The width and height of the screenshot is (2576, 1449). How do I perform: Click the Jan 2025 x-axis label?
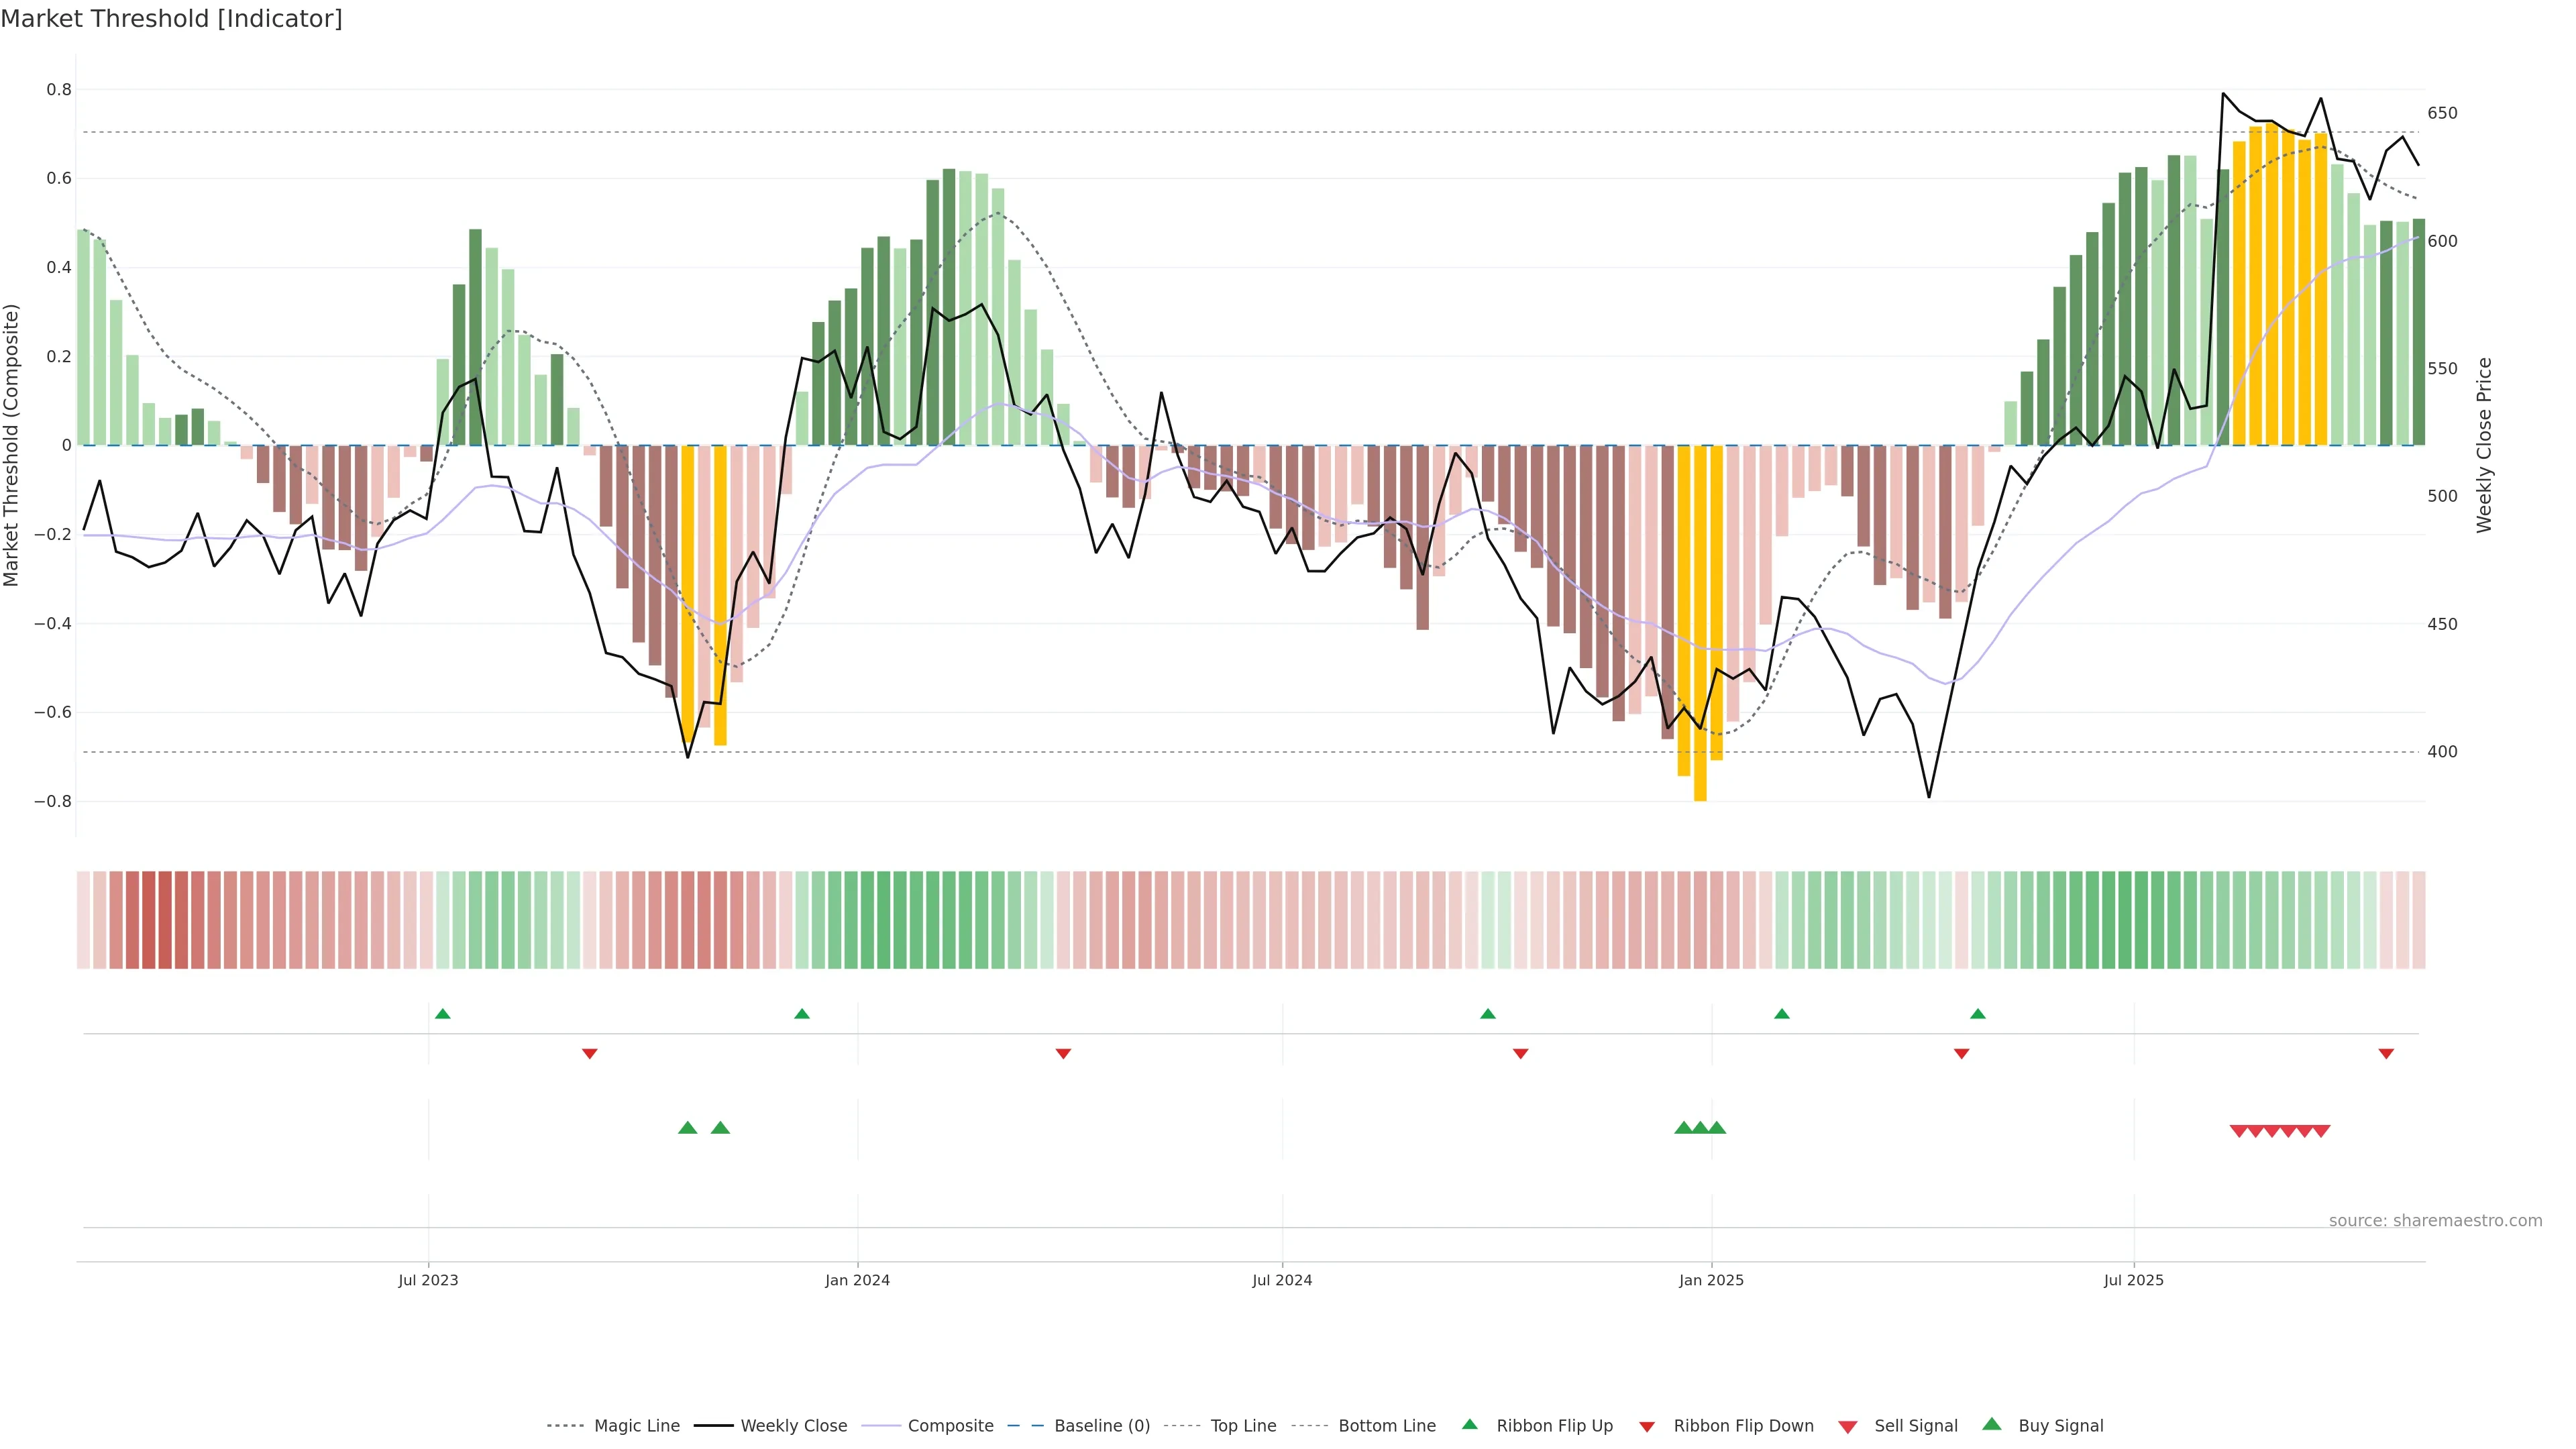tap(1711, 1280)
